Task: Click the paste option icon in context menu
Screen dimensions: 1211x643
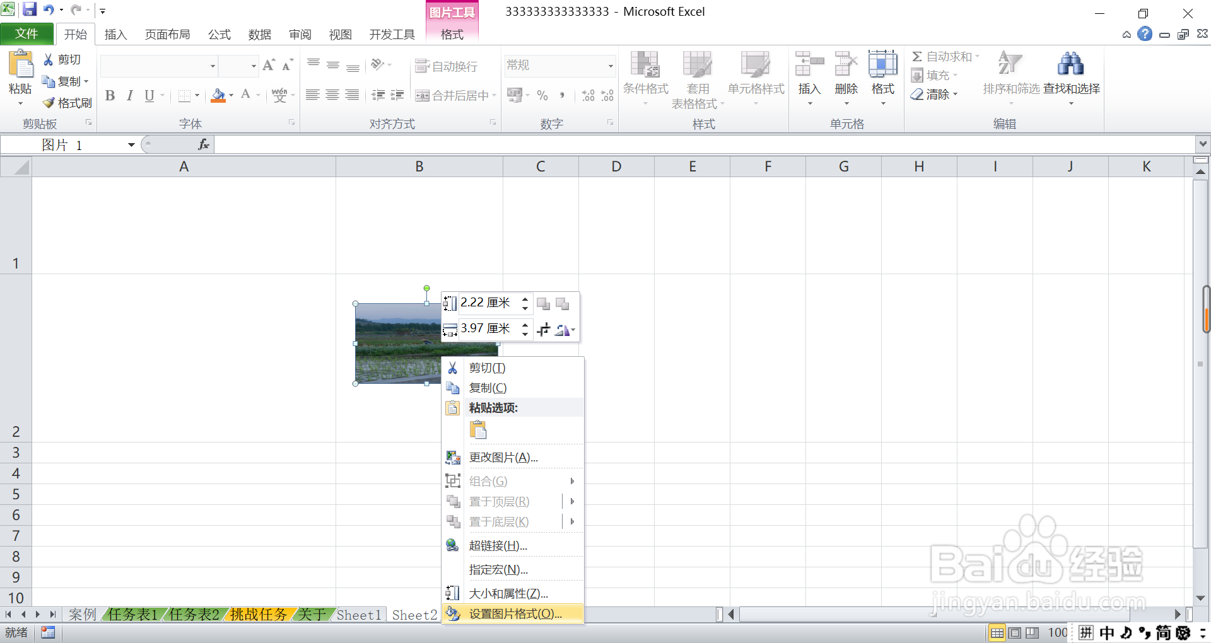Action: point(478,430)
